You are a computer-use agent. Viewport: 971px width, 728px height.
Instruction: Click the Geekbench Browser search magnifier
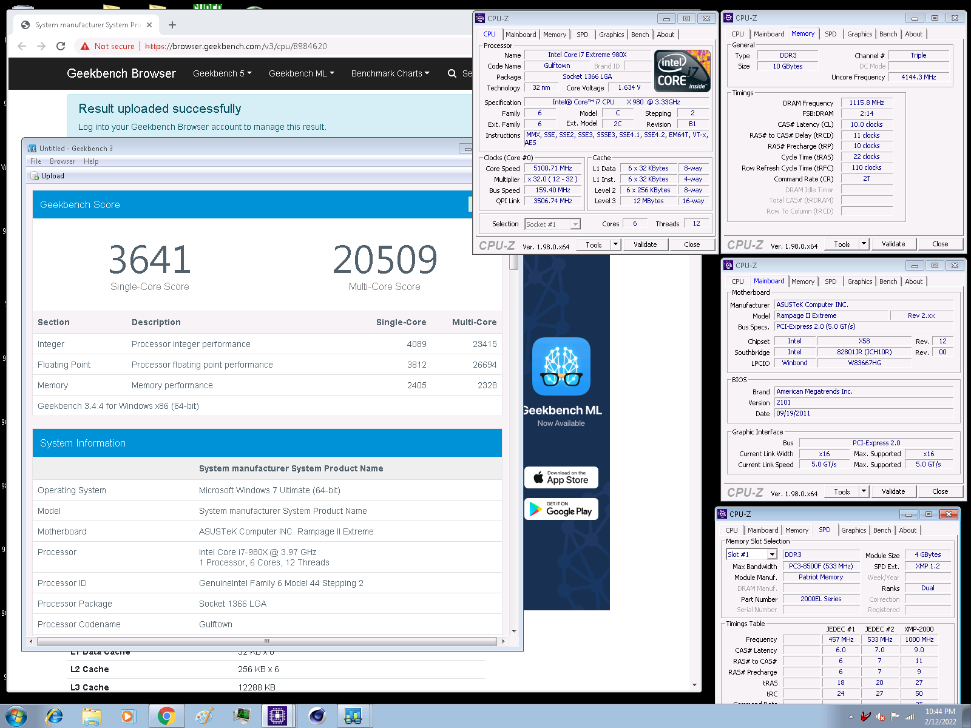click(x=452, y=73)
